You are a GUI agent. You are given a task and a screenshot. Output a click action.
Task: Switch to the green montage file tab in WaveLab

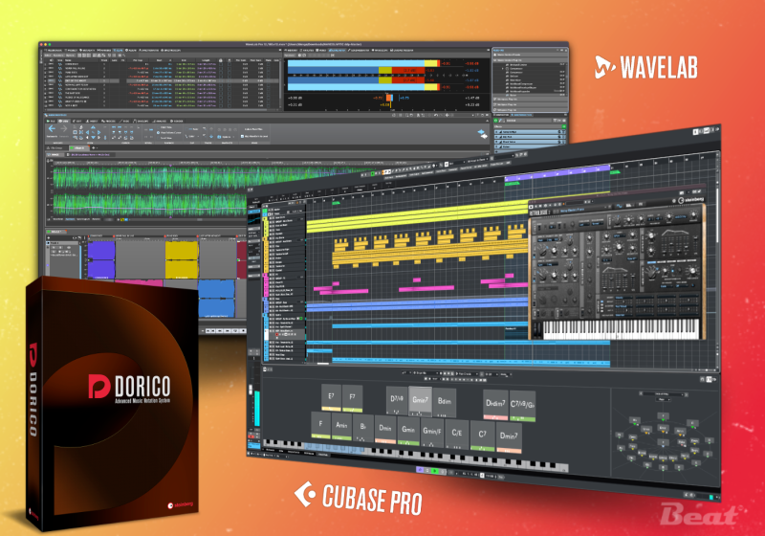click(x=78, y=147)
